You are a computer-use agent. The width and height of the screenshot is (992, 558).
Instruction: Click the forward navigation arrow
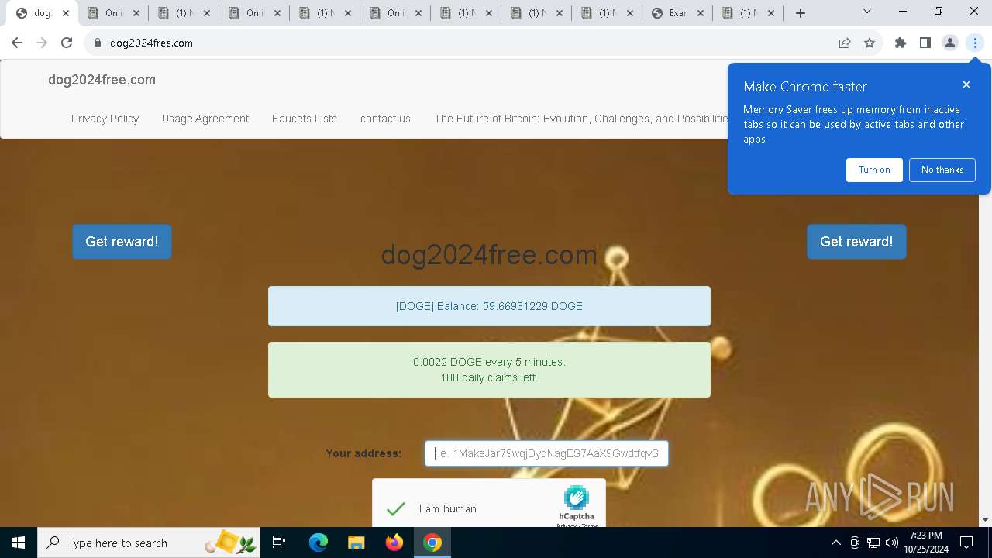click(x=42, y=43)
